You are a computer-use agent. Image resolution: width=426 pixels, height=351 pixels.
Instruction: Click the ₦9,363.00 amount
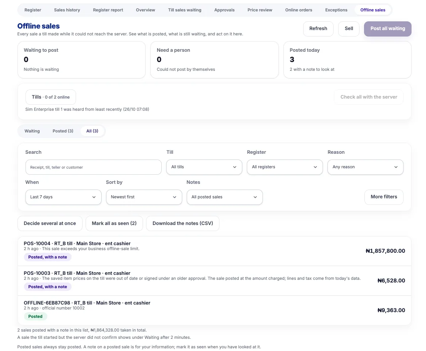click(x=391, y=310)
